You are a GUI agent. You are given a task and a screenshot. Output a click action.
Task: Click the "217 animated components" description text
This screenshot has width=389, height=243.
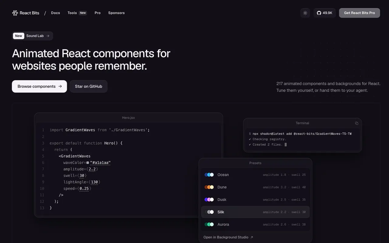coord(328,87)
